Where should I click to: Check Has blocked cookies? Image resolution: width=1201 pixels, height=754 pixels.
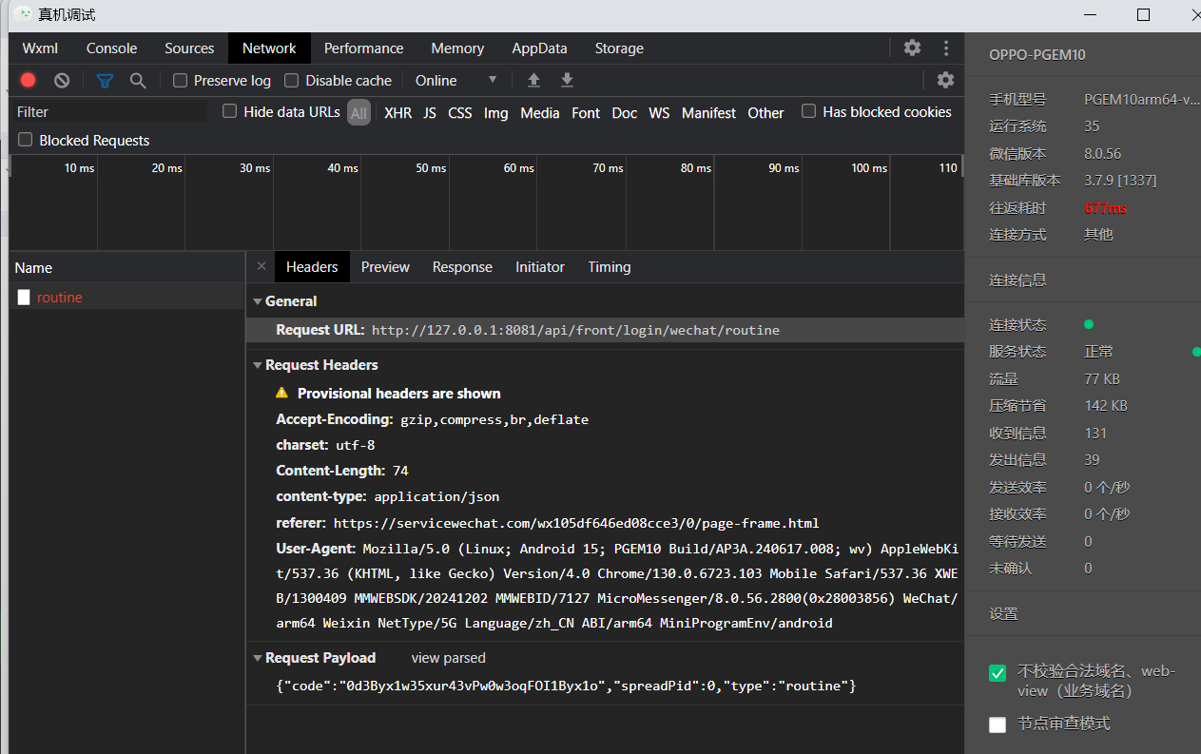pos(808,111)
